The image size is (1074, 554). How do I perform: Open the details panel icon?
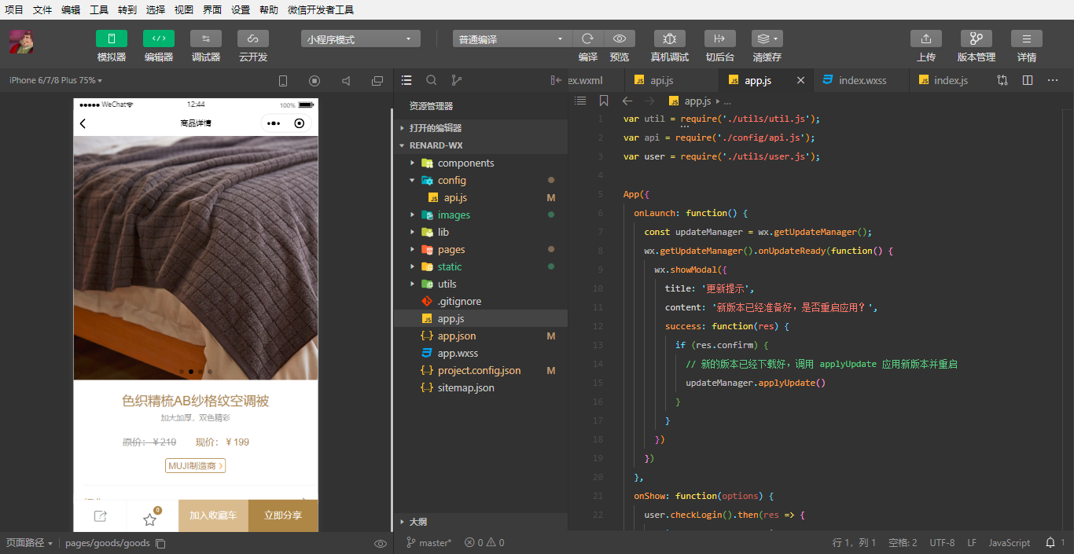pyautogui.click(x=1027, y=39)
